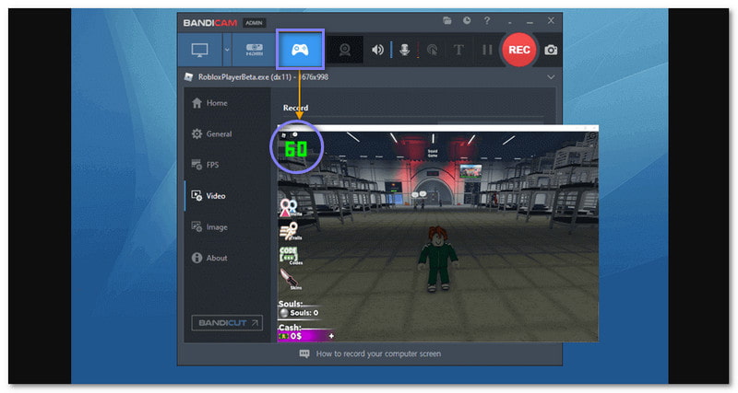738x393 pixels.
Task: Click the Roblox character in green tracksuit
Action: pos(437,259)
